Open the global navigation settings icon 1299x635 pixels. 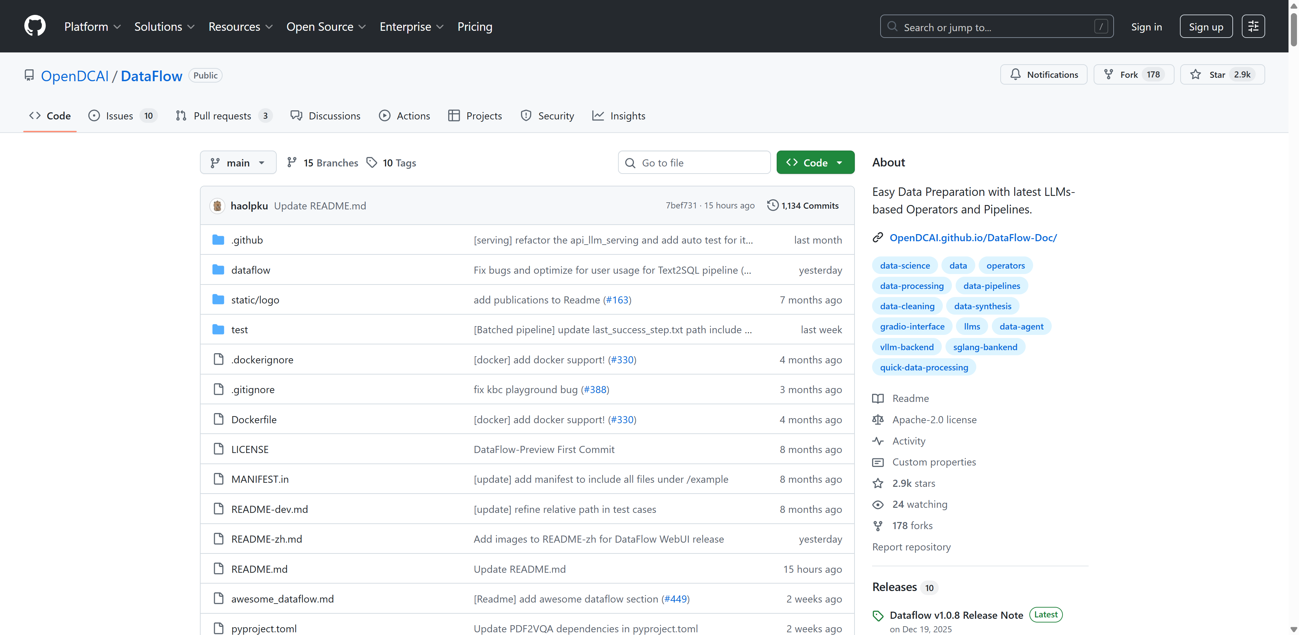1253,26
